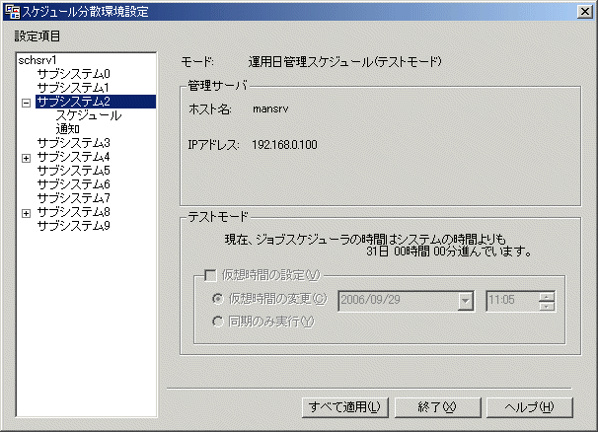Viewport: 598px width, 432px height.
Task: Click the 終了 button
Action: click(437, 407)
